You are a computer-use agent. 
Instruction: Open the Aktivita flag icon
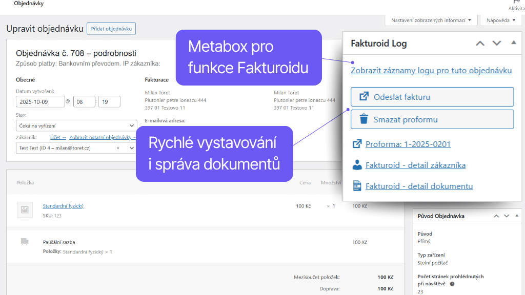coord(517,3)
